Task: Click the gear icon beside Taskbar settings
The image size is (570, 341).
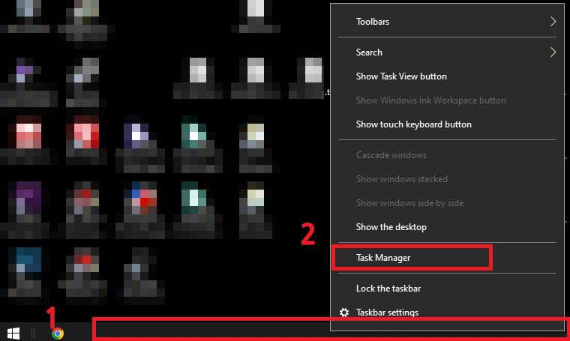Action: 344,313
